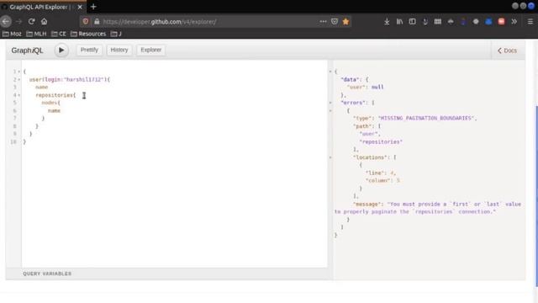Open the History panel
This screenshot has height=303, width=538.
click(x=119, y=50)
